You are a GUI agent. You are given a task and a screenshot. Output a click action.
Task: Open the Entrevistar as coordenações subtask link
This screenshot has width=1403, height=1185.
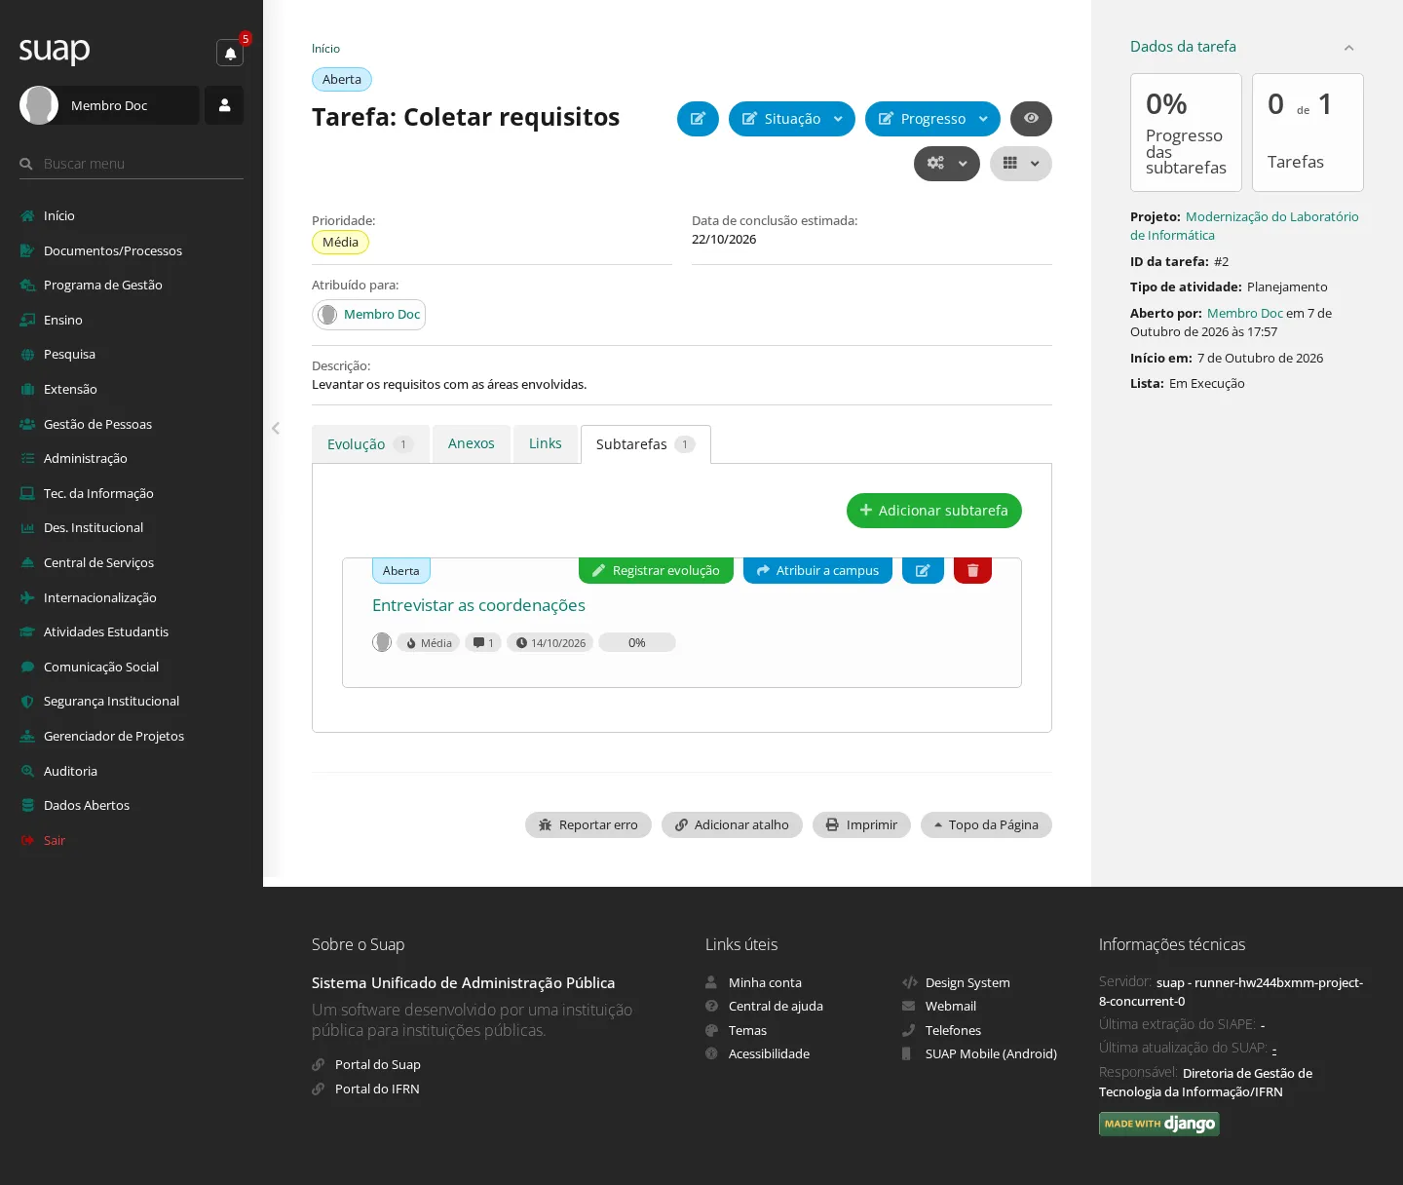[x=478, y=605]
